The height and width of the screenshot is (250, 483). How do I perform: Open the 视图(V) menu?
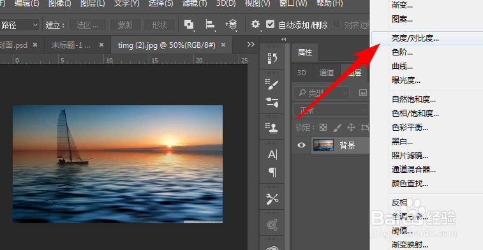pyautogui.click(x=258, y=4)
